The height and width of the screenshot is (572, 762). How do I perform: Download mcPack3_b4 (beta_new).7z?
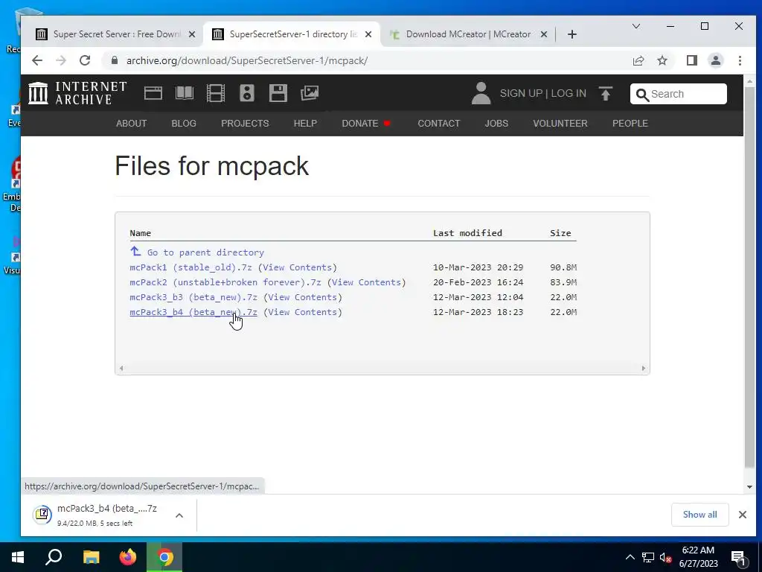[193, 312]
